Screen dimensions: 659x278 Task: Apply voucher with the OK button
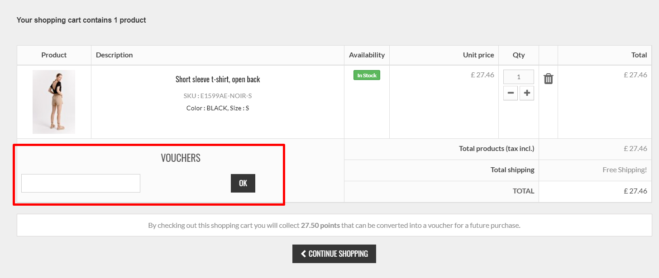tap(243, 183)
